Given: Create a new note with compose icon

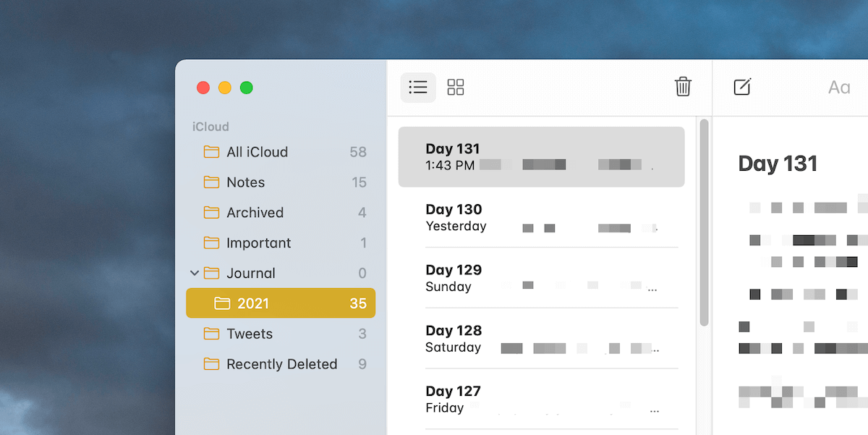Looking at the screenshot, I should click(742, 87).
